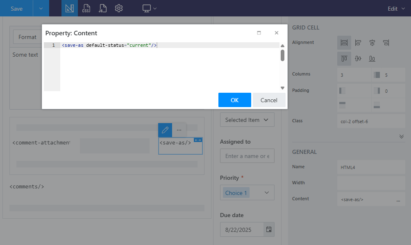411x245 pixels.
Task: Close the Property: Content dialog
Action: [x=277, y=33]
